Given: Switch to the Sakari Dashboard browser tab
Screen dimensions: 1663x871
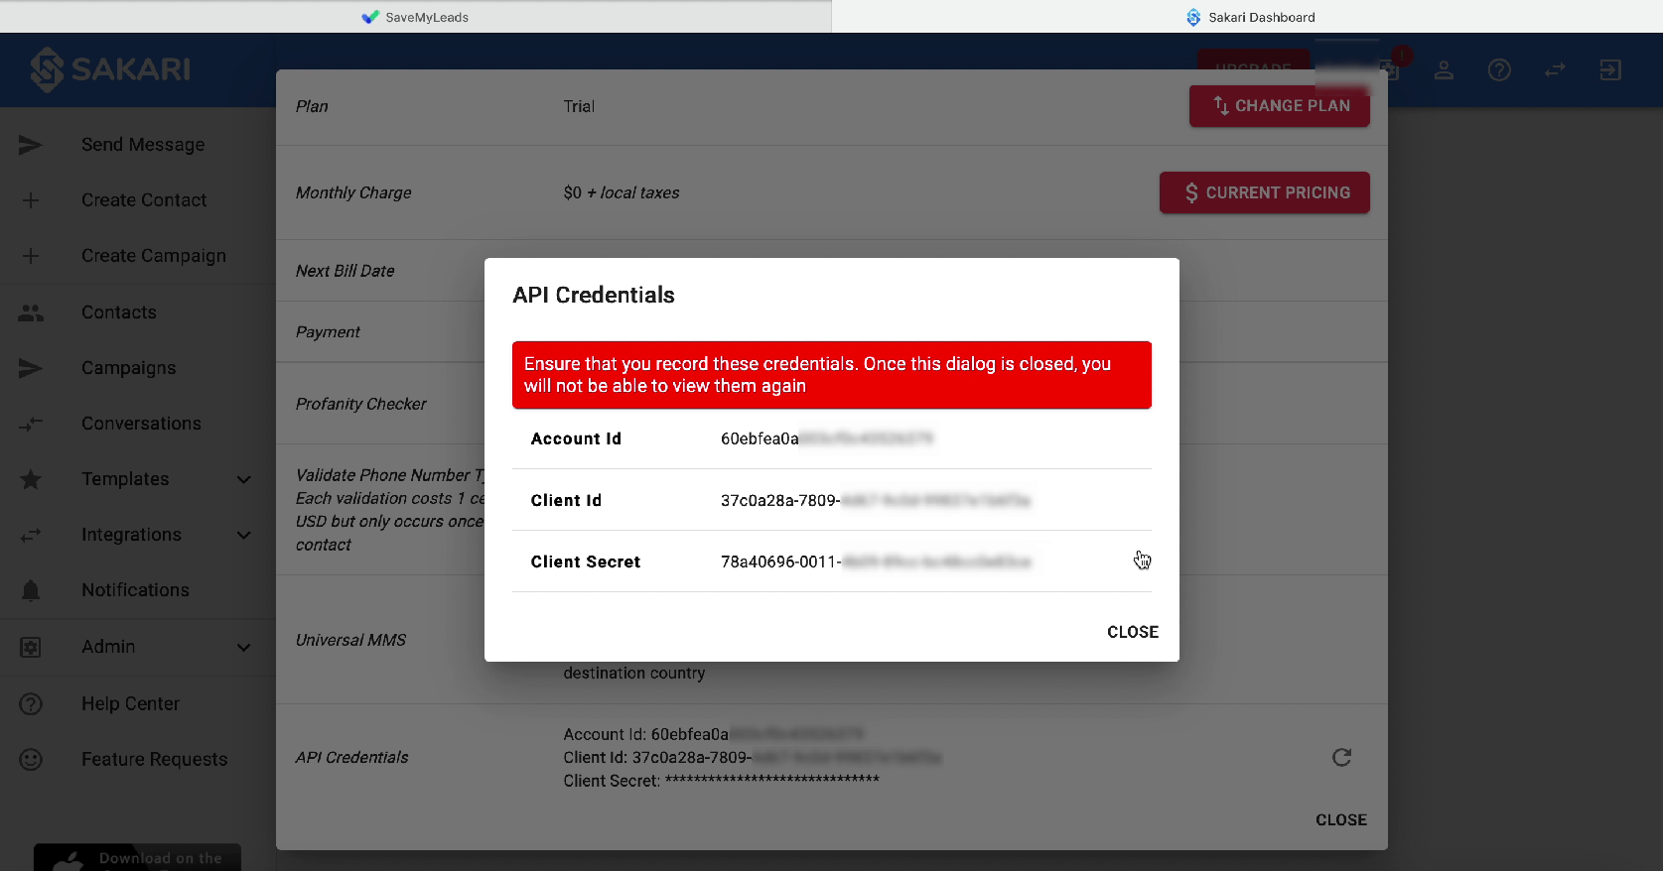Looking at the screenshot, I should (x=1247, y=17).
